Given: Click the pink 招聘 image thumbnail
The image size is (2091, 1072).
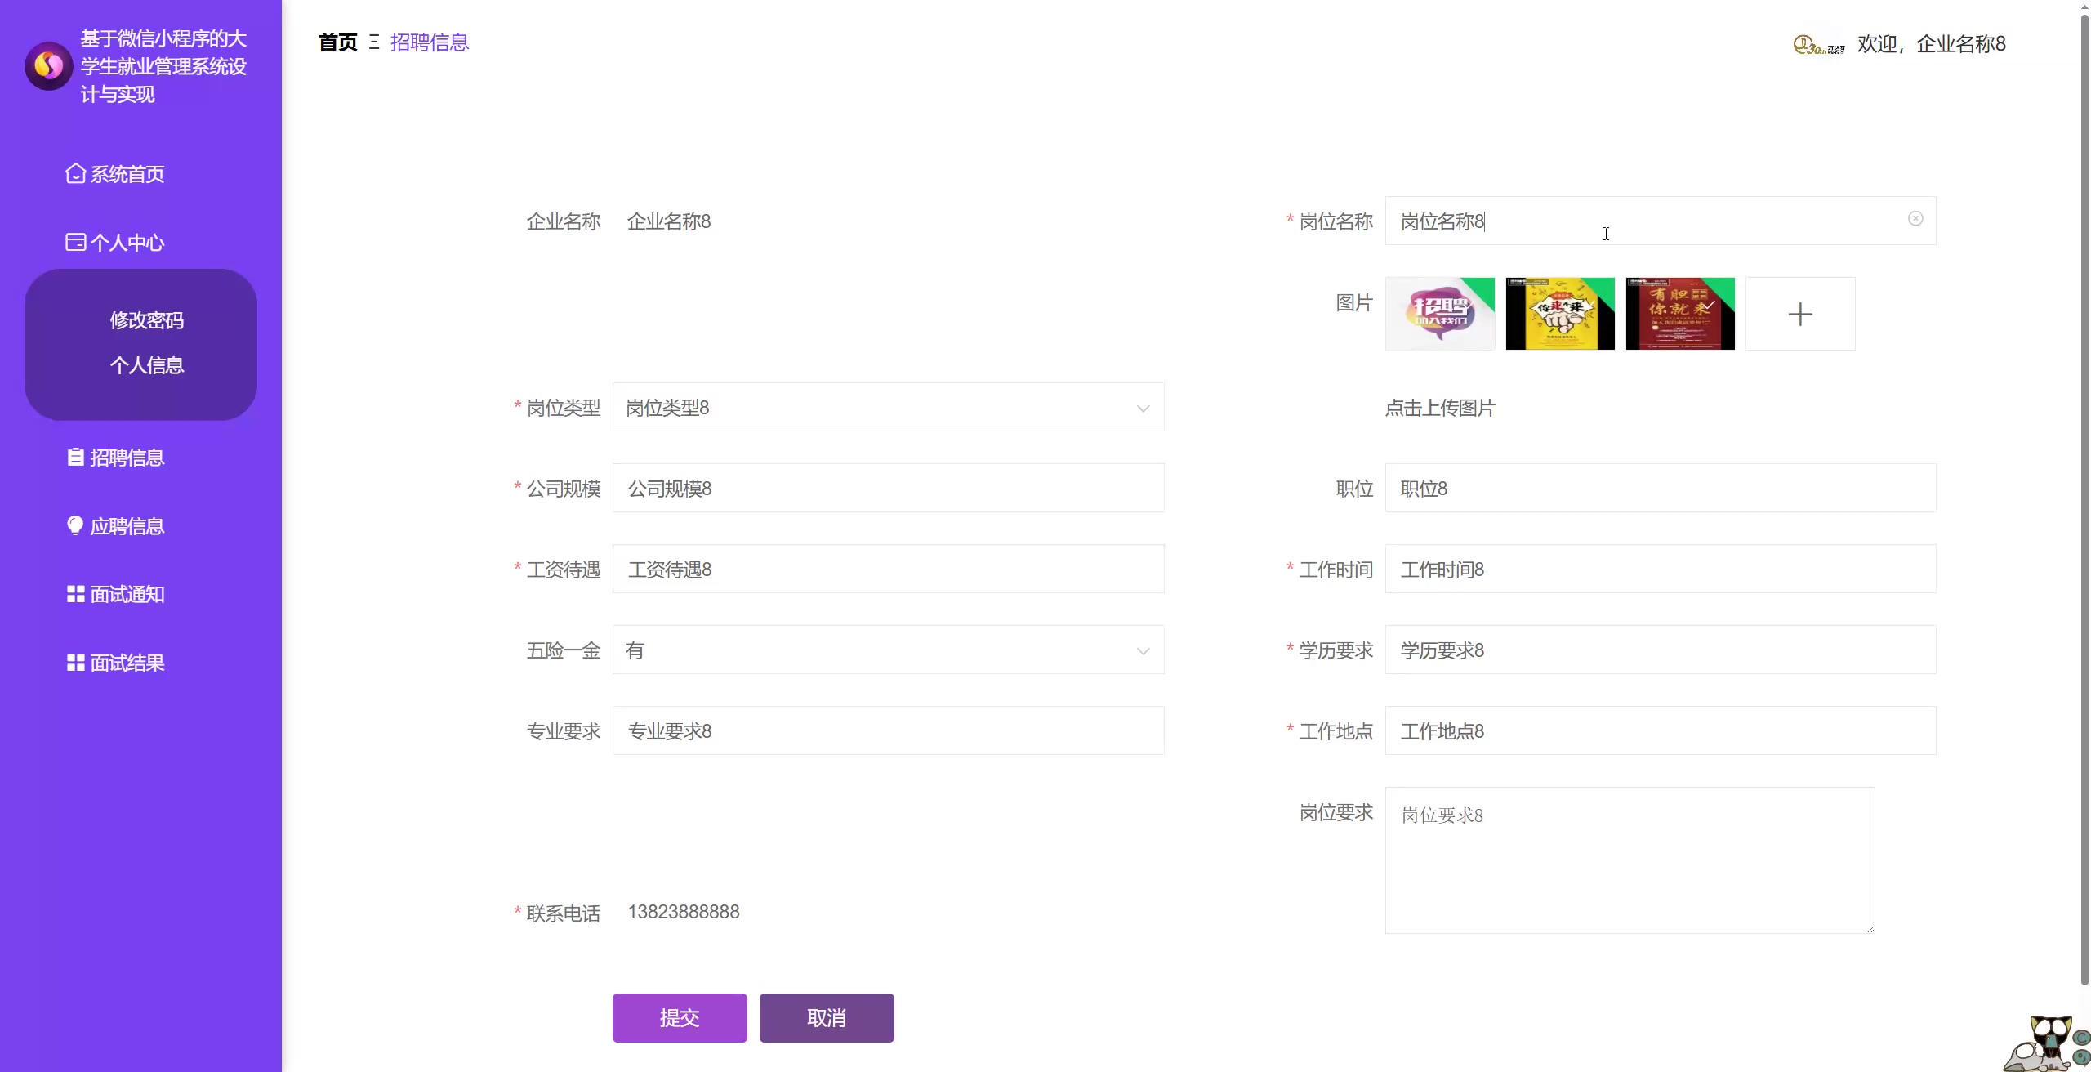Looking at the screenshot, I should click(x=1439, y=314).
